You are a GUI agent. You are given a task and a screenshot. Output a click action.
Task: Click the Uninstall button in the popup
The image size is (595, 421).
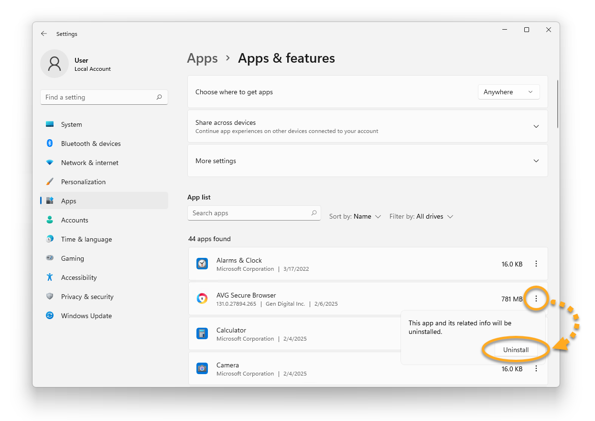coord(516,350)
